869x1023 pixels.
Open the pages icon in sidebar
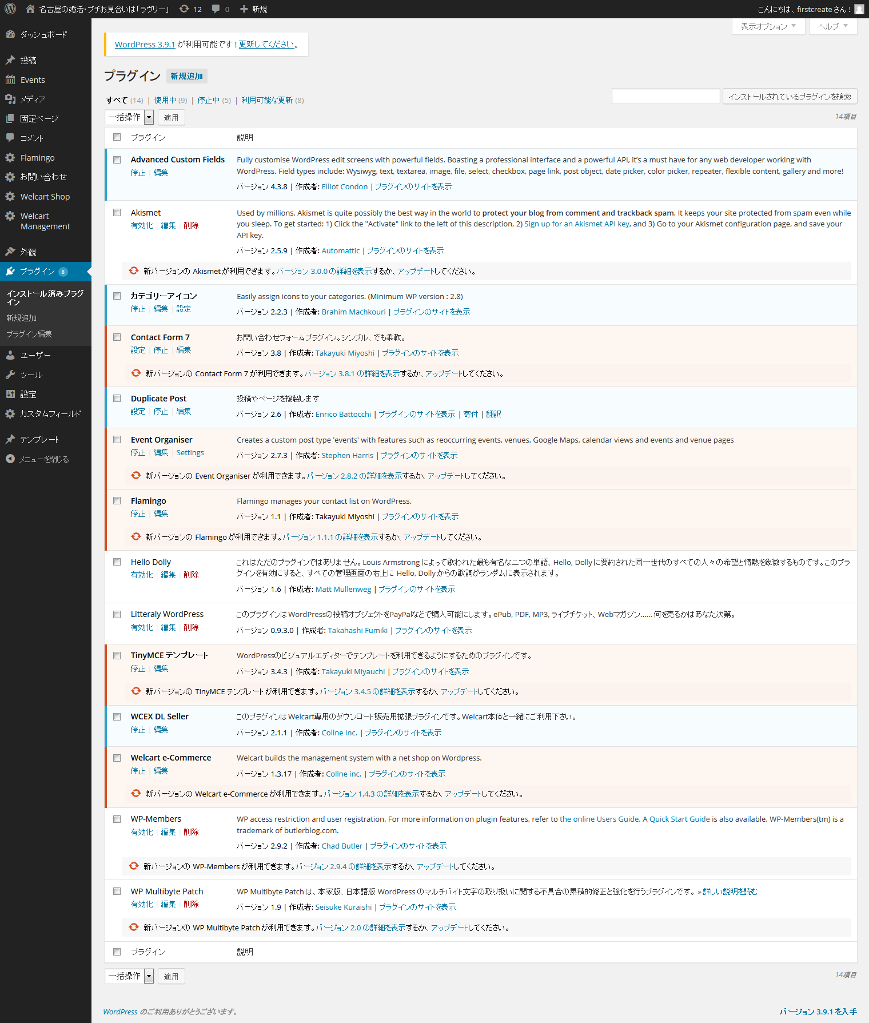[x=10, y=118]
